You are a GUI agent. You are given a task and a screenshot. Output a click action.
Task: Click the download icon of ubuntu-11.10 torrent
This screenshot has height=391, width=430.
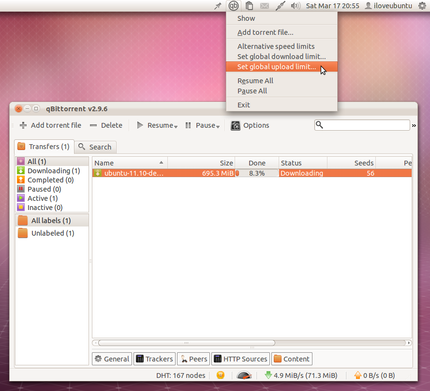(98, 173)
